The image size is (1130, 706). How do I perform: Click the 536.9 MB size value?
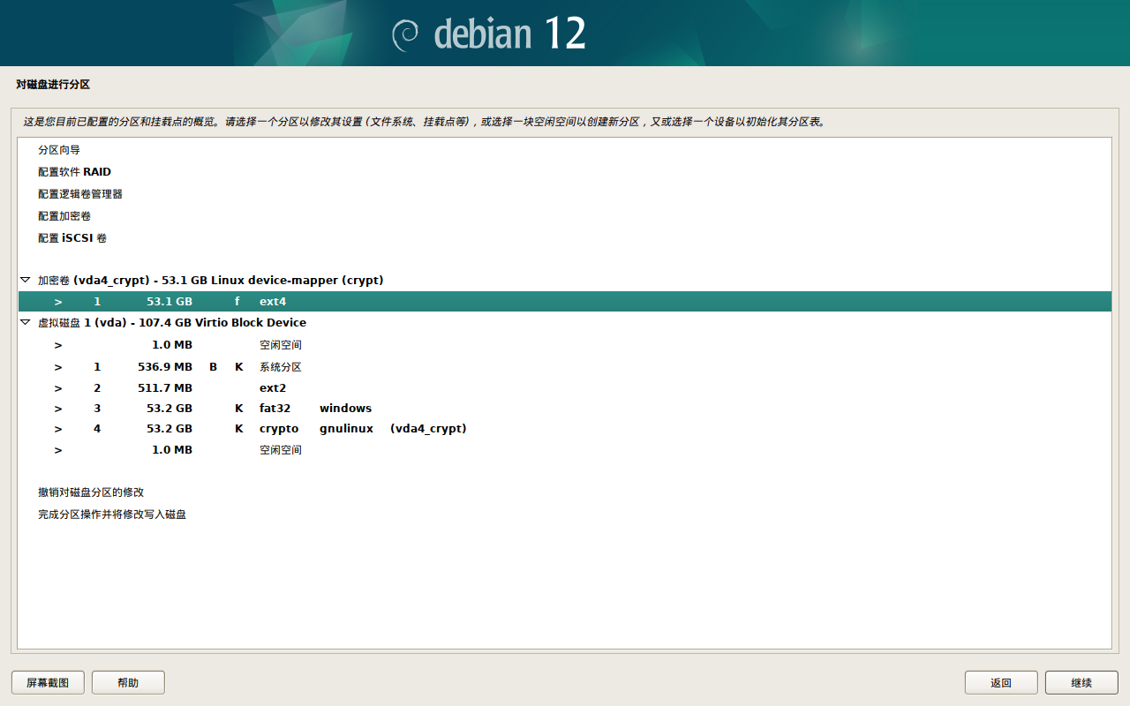click(165, 367)
